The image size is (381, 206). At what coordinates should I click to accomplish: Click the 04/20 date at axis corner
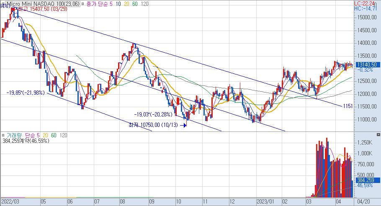click(363, 202)
